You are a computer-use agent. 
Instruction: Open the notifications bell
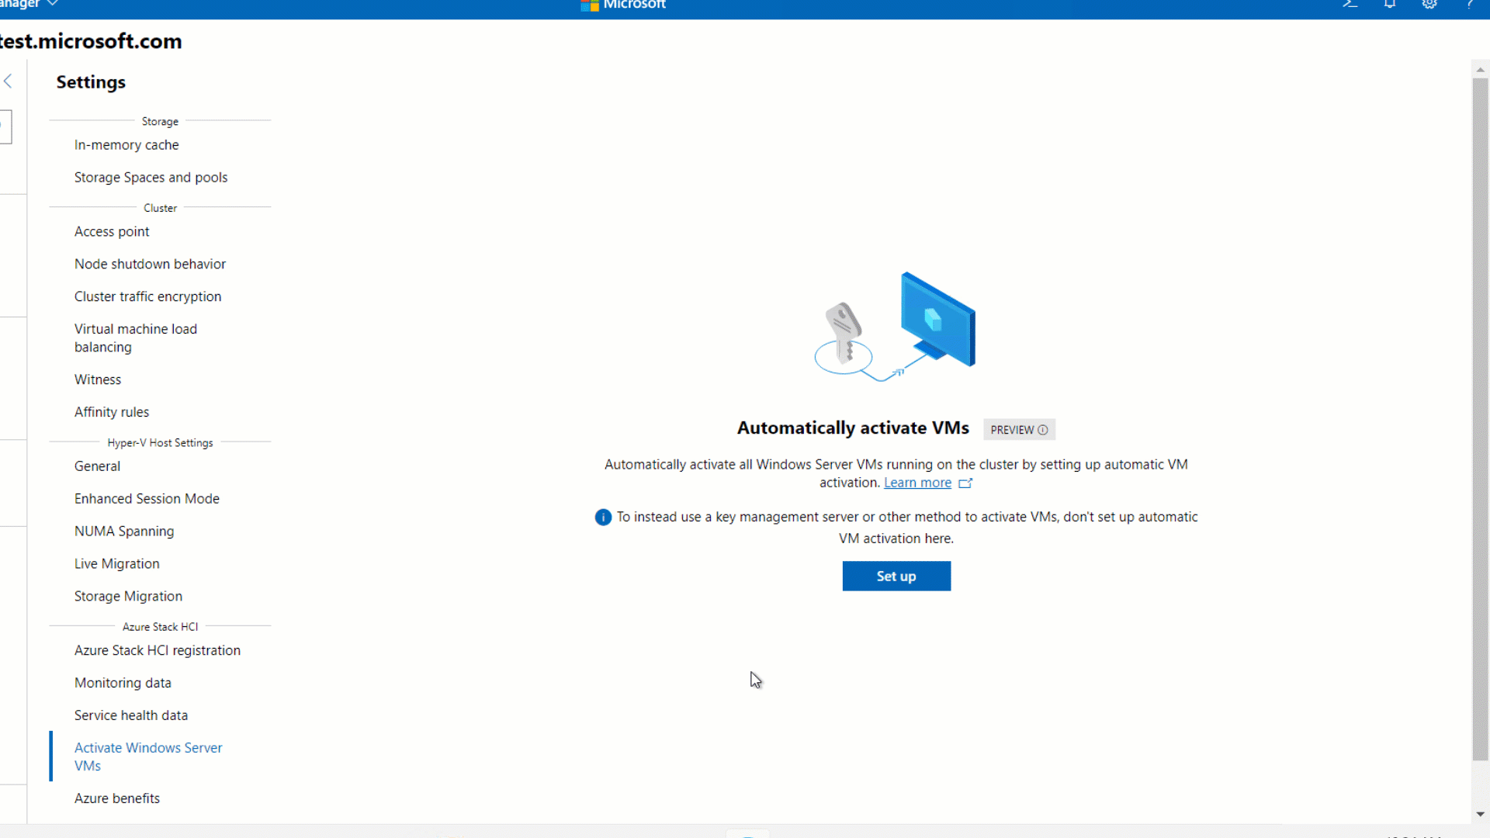click(1390, 4)
